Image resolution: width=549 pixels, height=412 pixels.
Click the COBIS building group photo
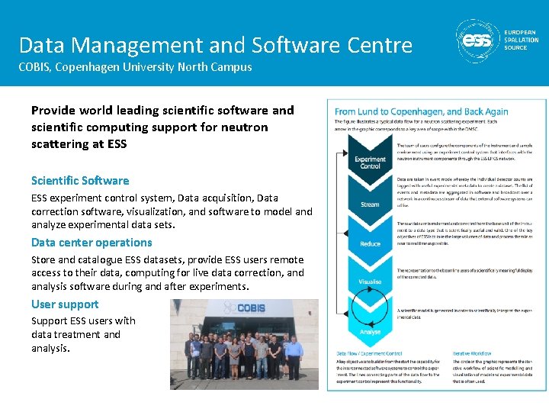tap(245, 344)
